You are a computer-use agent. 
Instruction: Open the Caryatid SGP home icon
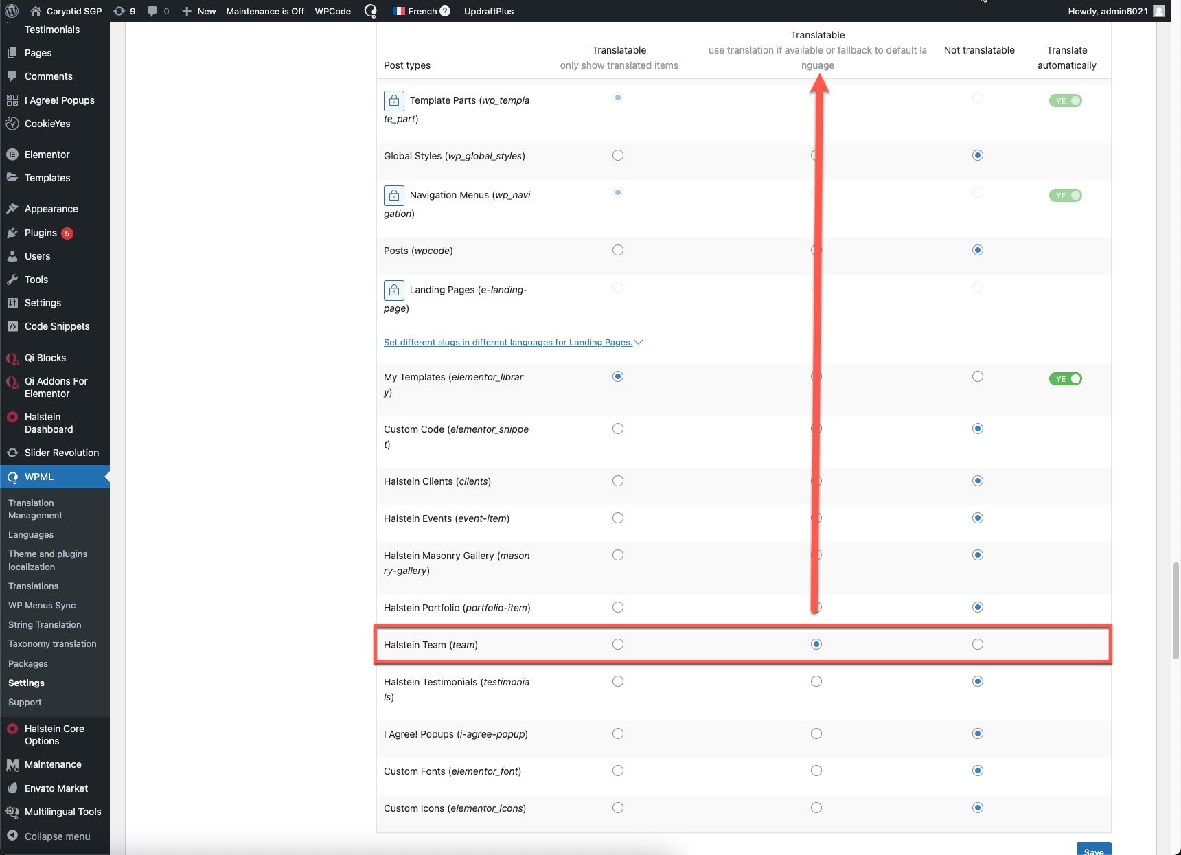point(36,11)
